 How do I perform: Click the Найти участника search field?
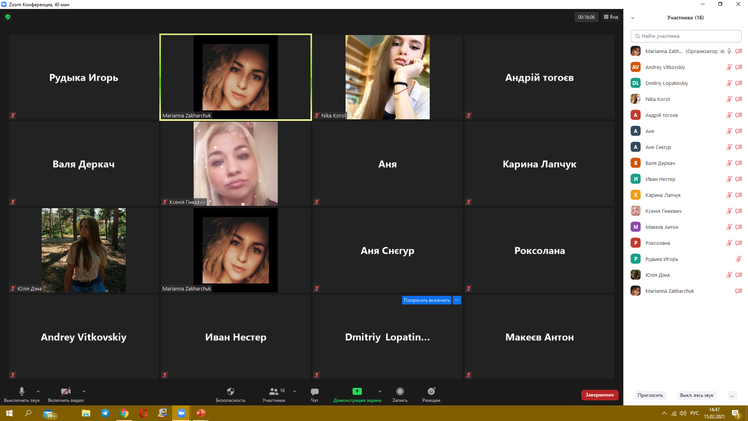[686, 36]
